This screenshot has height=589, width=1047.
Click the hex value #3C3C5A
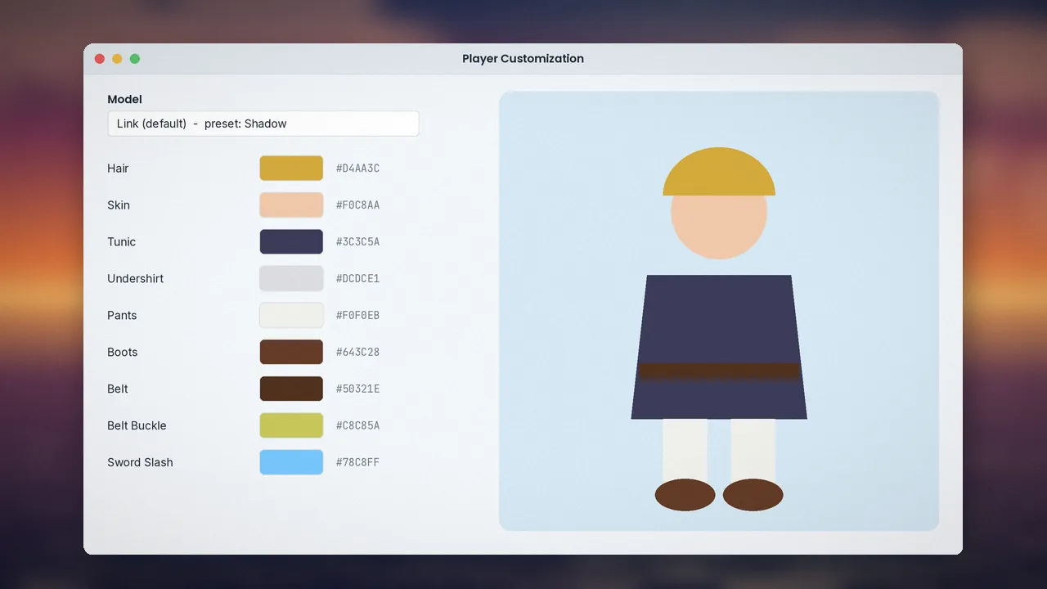pos(357,242)
